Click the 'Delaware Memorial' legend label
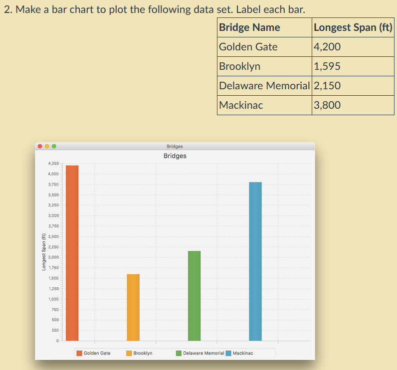397x370 pixels. click(203, 353)
